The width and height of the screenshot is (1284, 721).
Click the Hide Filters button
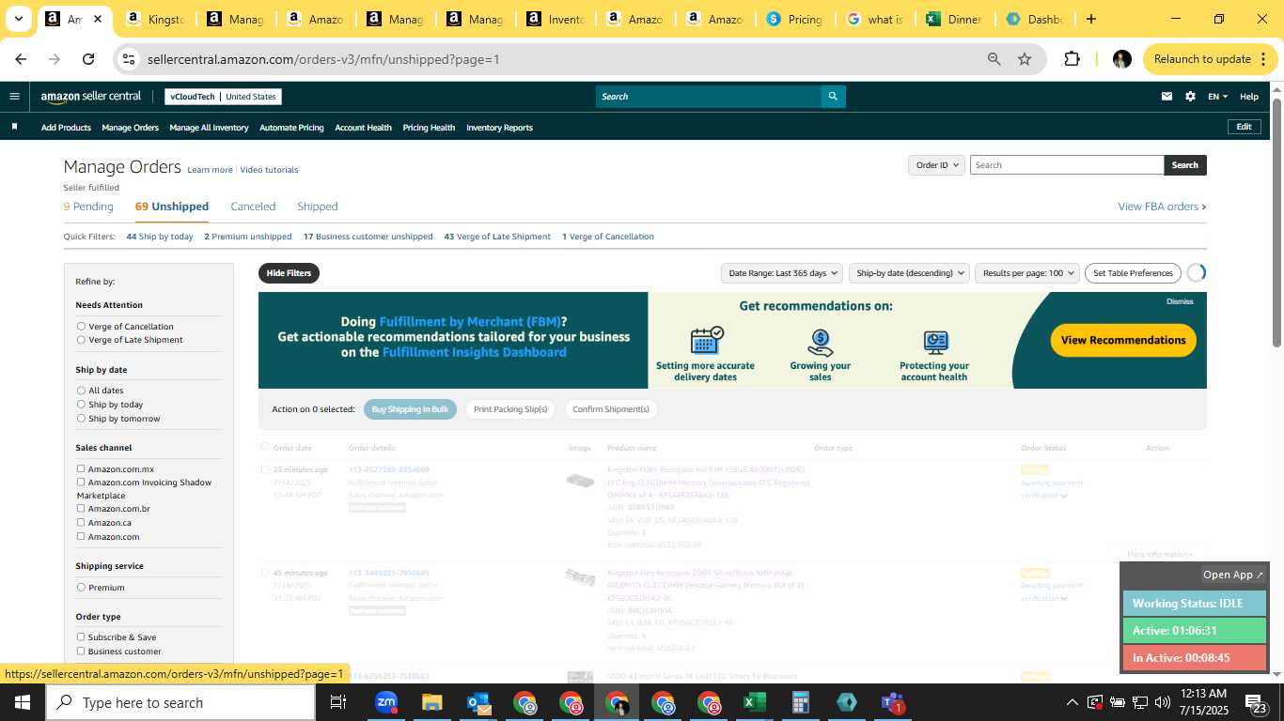(289, 273)
